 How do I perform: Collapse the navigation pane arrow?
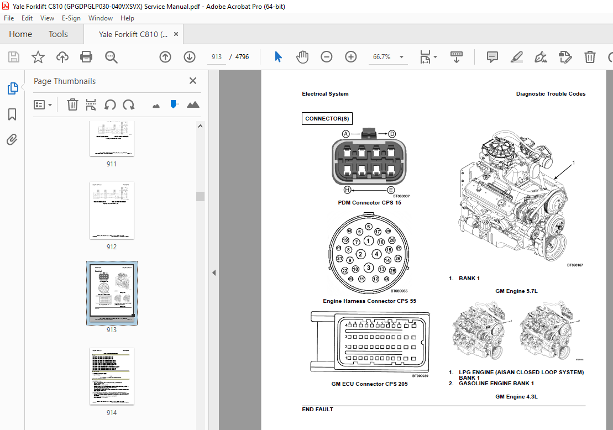point(214,273)
